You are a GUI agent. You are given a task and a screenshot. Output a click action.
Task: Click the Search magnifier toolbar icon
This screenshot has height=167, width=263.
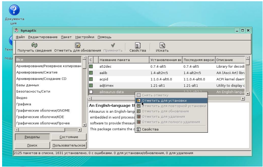[162, 45]
